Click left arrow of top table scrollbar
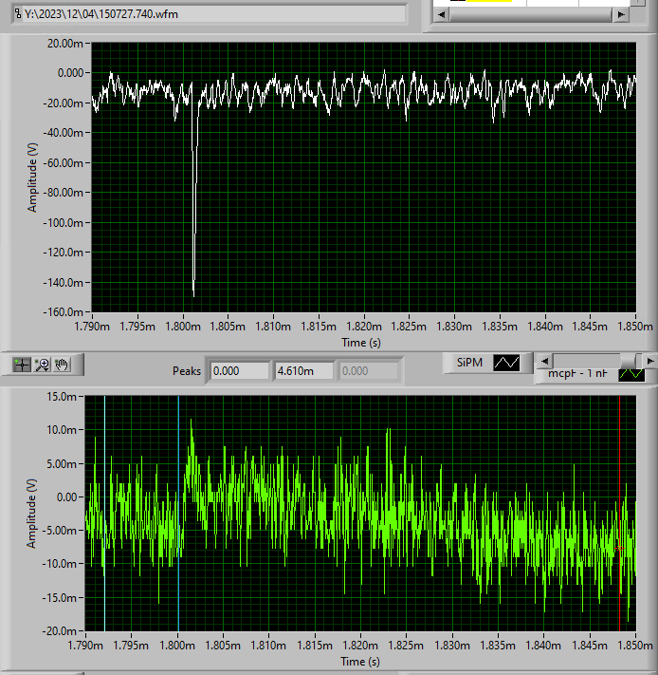The height and width of the screenshot is (675, 658). 440,14
